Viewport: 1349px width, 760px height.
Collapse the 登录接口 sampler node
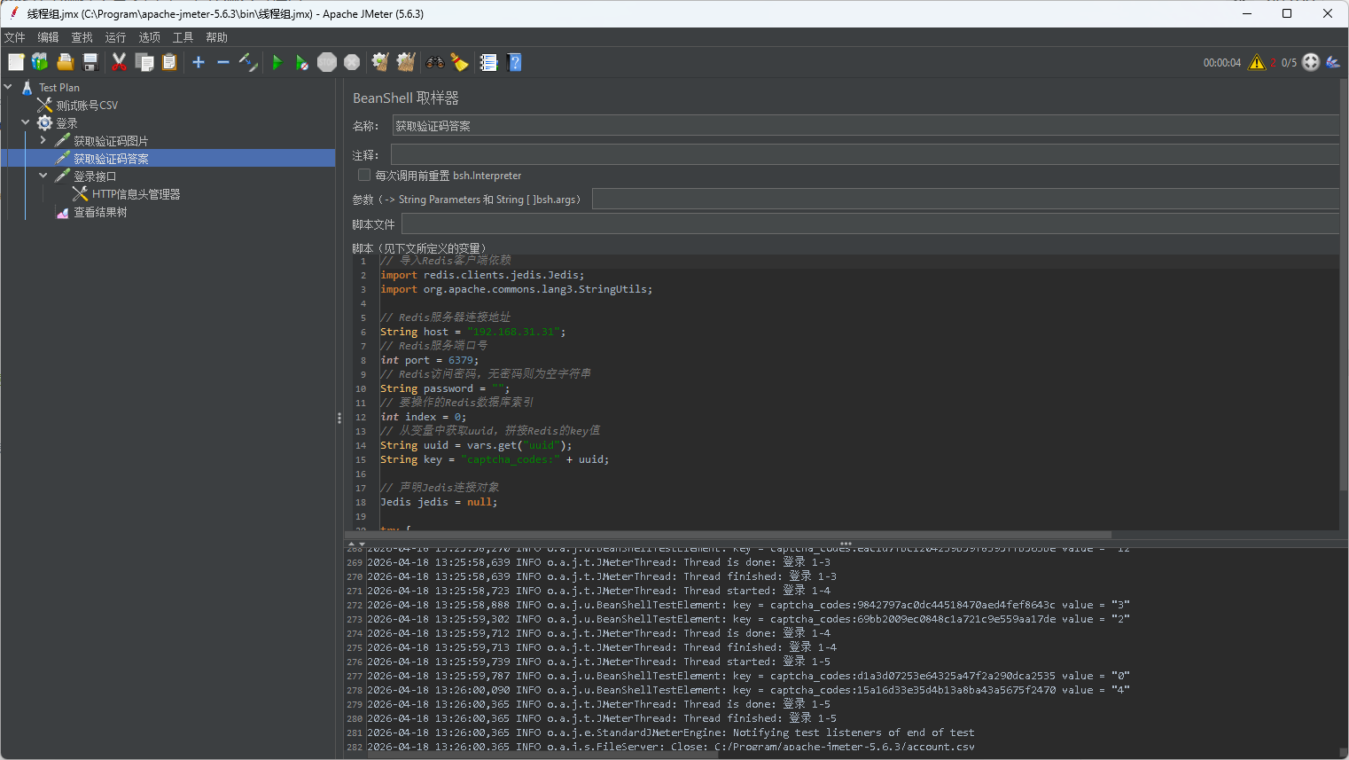(x=43, y=176)
